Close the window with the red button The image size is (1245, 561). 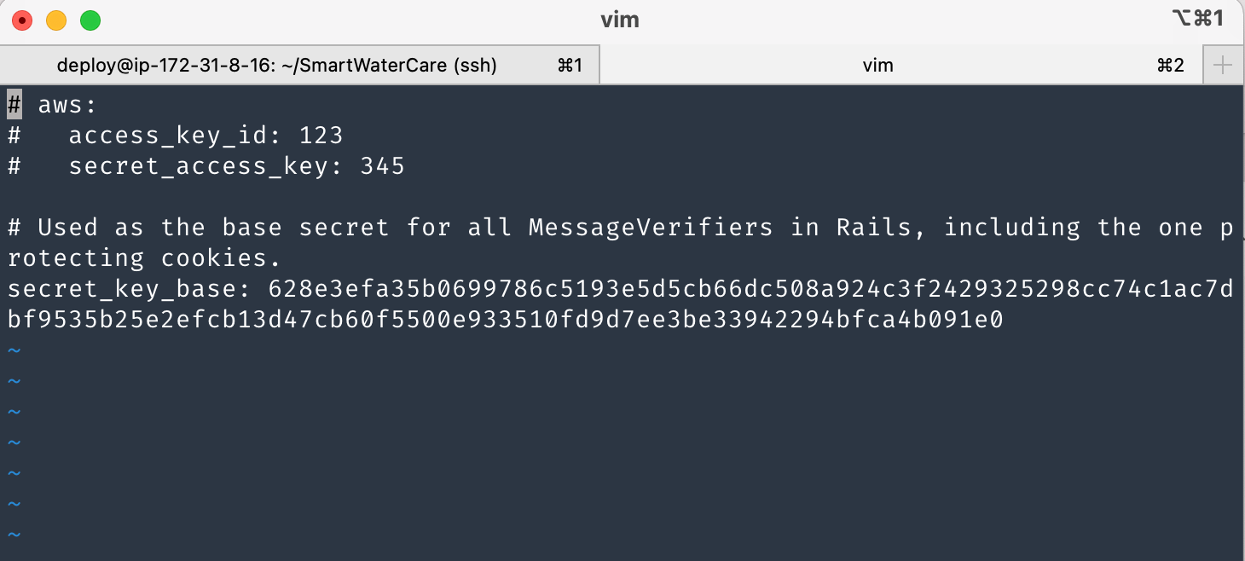point(22,20)
